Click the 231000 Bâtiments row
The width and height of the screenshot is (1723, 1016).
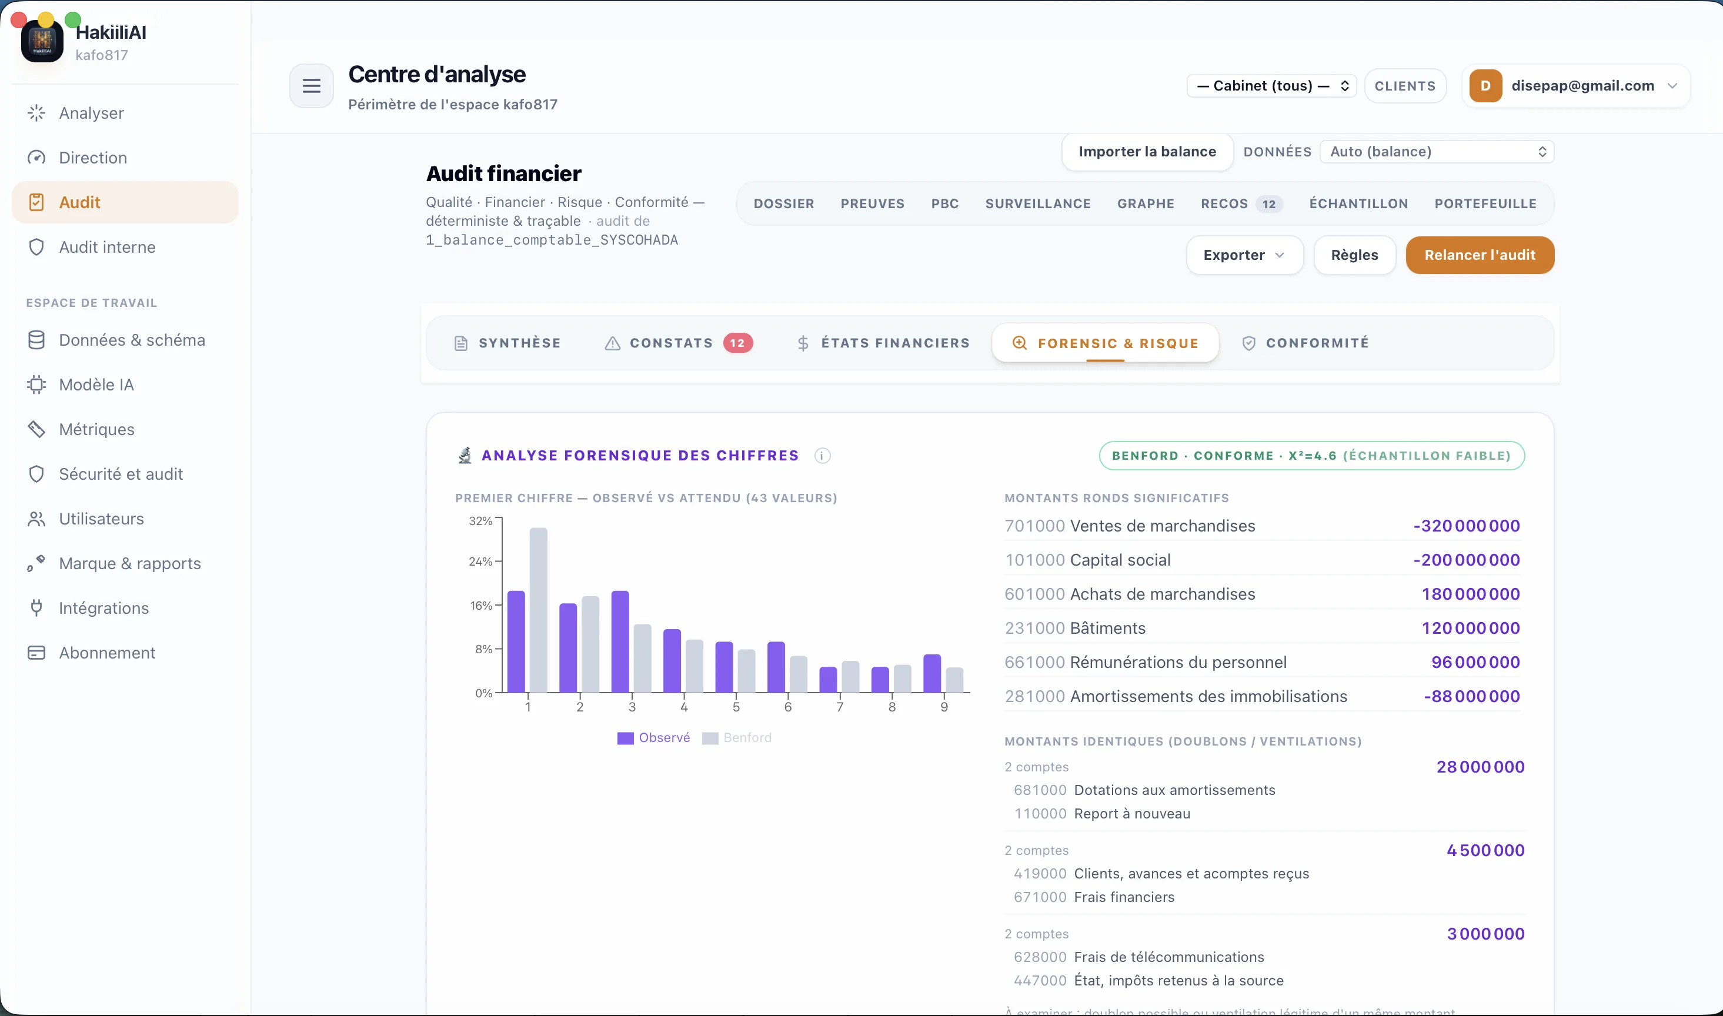click(x=1261, y=628)
